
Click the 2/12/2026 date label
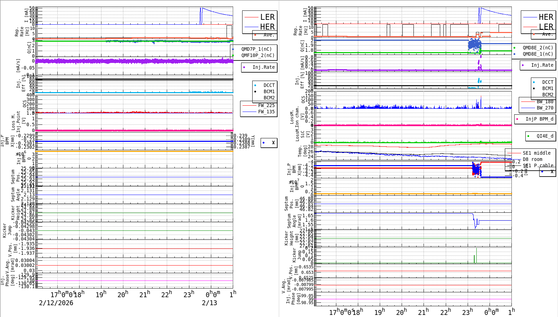pyautogui.click(x=56, y=303)
